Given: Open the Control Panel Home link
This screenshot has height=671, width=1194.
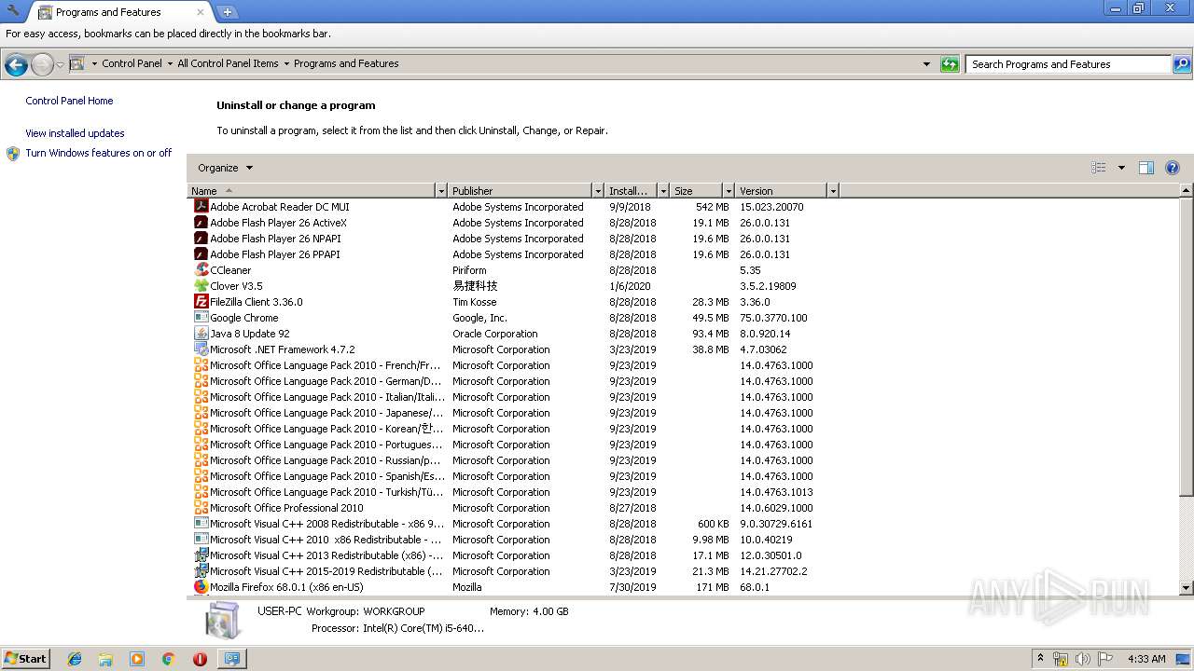Looking at the screenshot, I should click(69, 101).
